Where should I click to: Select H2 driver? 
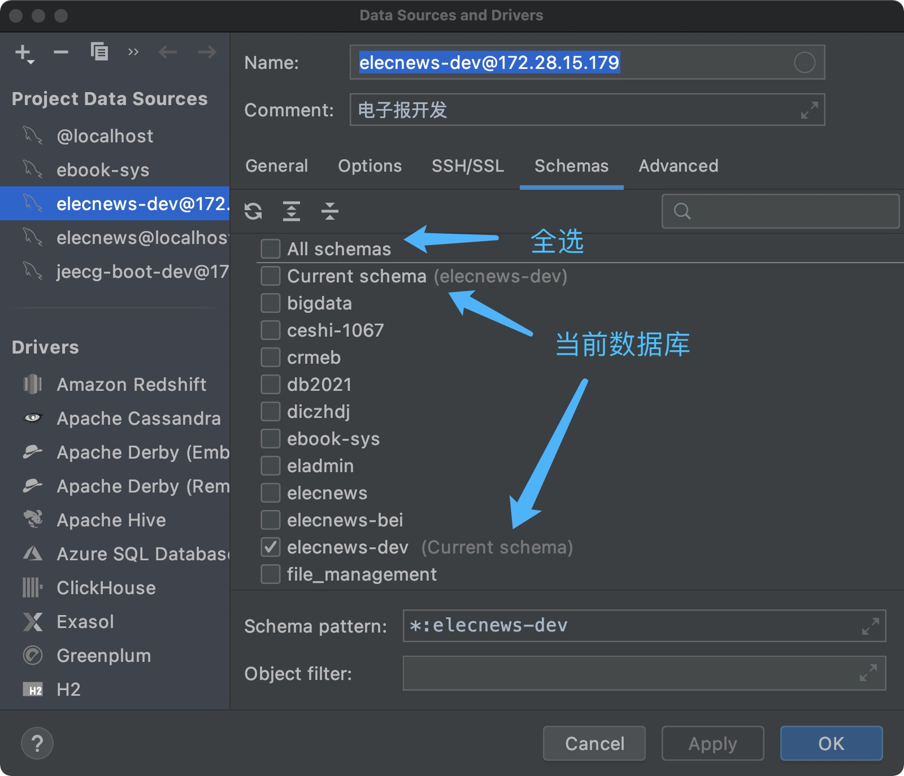pos(115,690)
